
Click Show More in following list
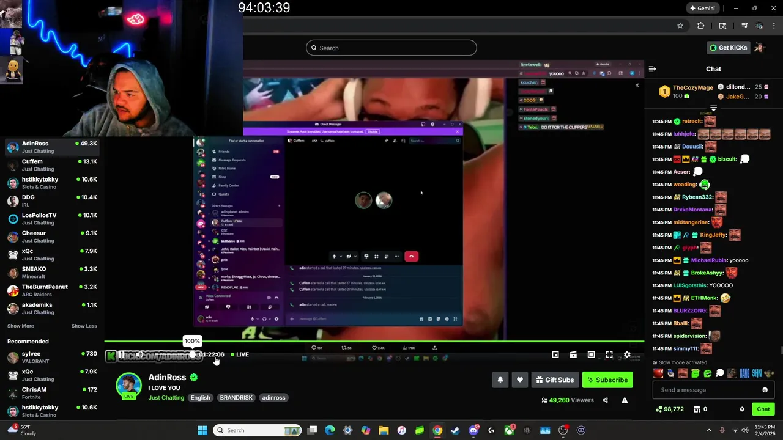tap(21, 326)
